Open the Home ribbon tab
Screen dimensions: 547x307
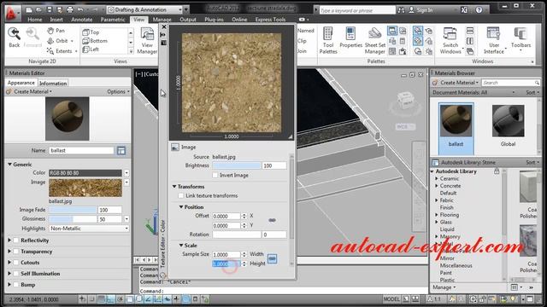point(34,20)
